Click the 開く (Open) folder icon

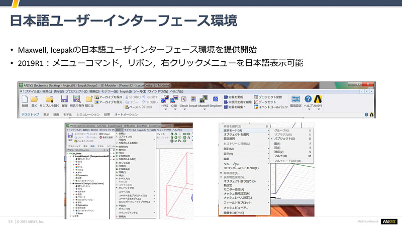pos(34,99)
